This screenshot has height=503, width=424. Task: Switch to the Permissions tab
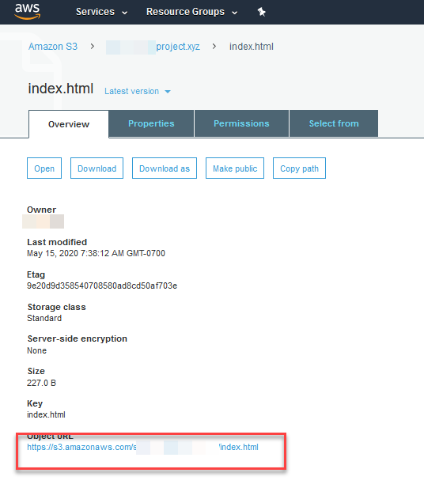point(241,123)
